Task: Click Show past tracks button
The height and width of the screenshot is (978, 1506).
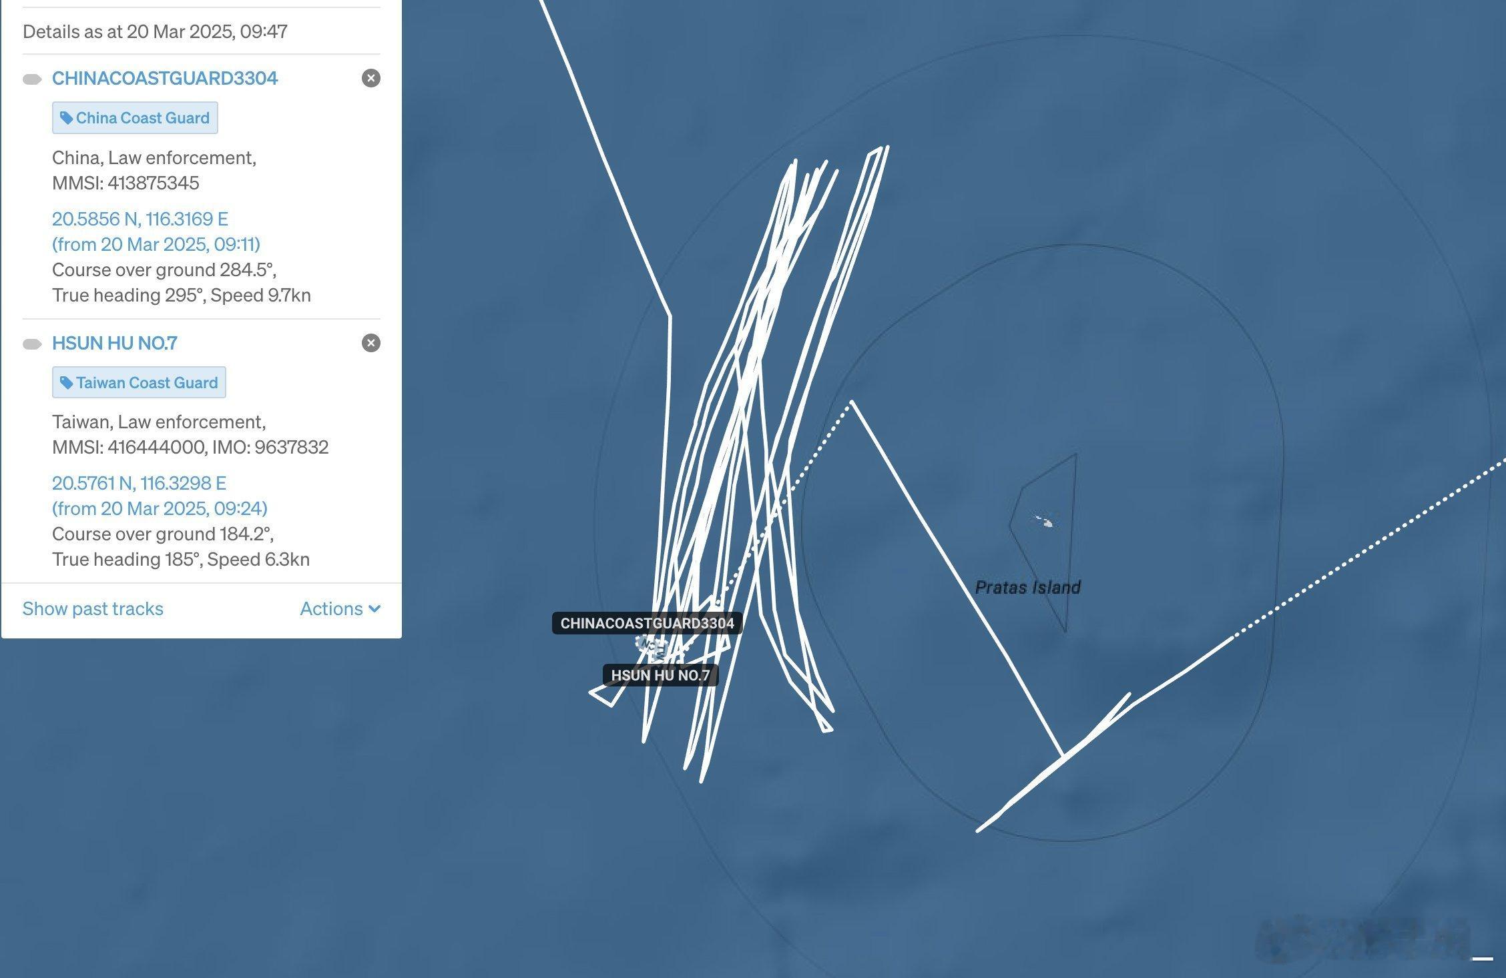Action: [x=93, y=607]
